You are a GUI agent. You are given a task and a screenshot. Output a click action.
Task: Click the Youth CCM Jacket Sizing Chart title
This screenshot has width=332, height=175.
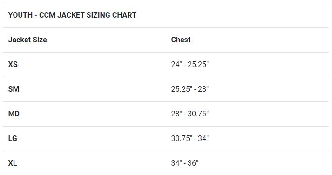click(x=72, y=15)
